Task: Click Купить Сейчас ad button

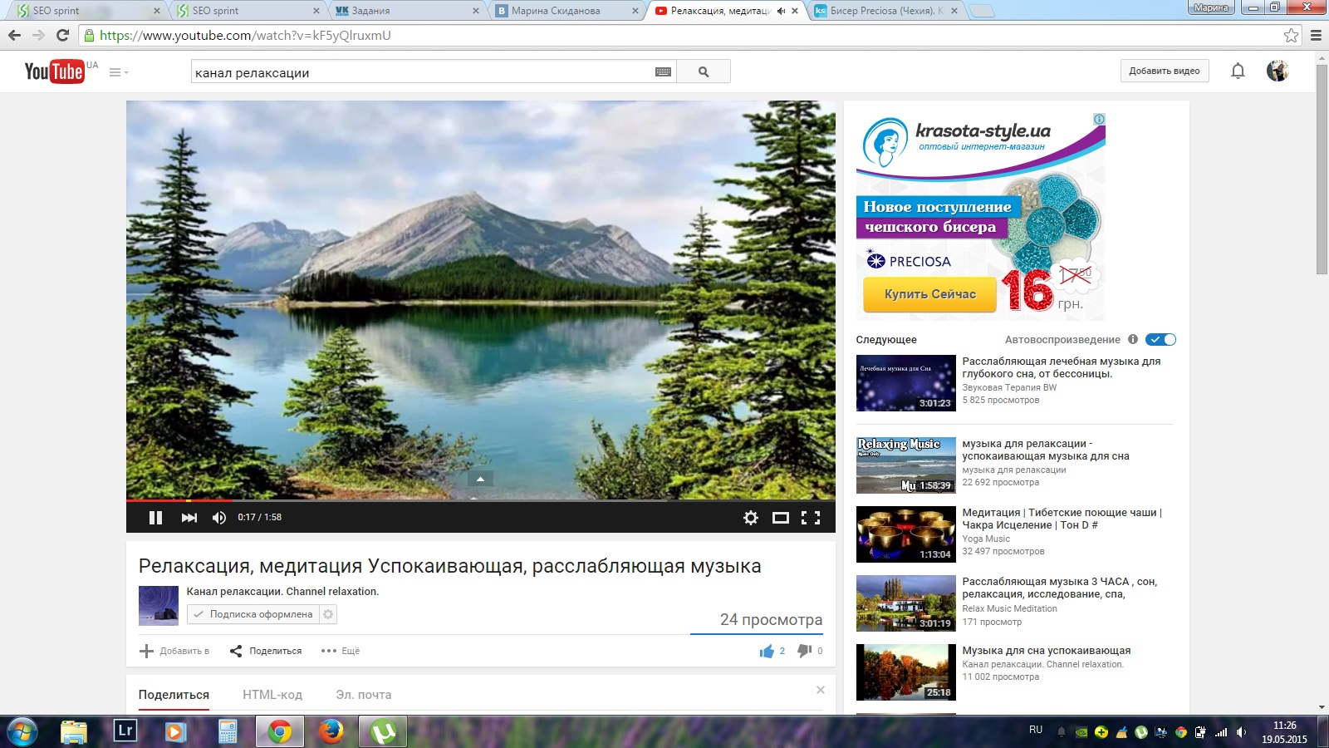Action: [x=929, y=294]
